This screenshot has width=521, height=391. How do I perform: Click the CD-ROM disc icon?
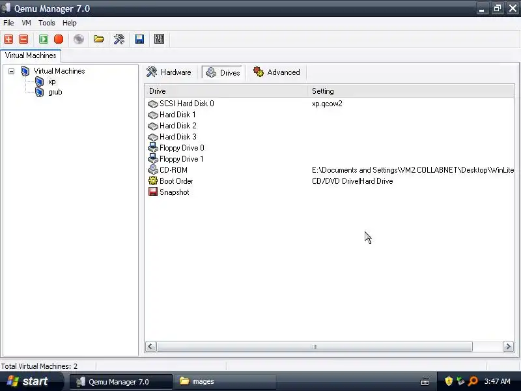tap(153, 169)
